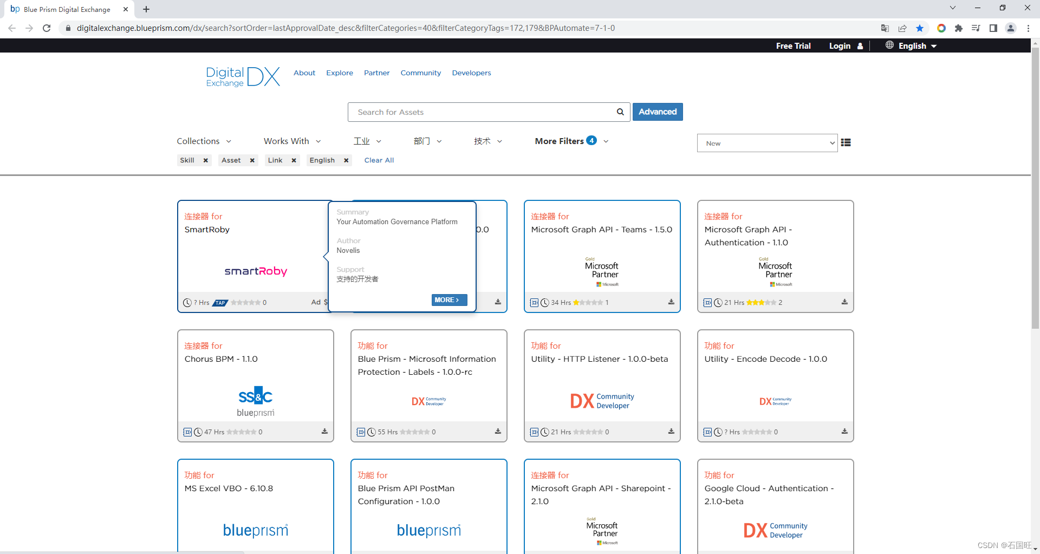The image size is (1040, 554).
Task: Switch to list view icon
Action: (x=846, y=143)
